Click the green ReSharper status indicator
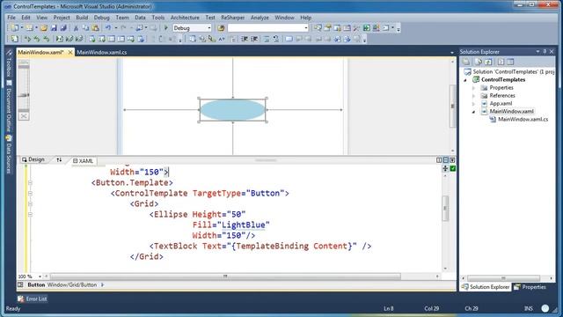 tap(453, 168)
